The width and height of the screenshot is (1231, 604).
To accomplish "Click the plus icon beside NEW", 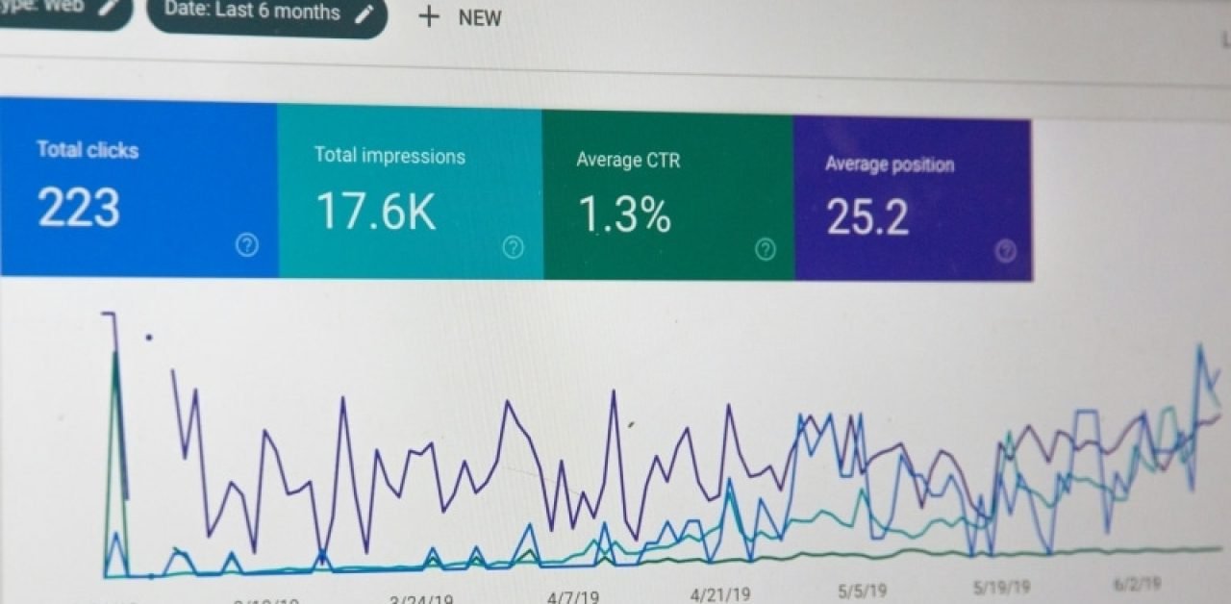I will (x=429, y=17).
